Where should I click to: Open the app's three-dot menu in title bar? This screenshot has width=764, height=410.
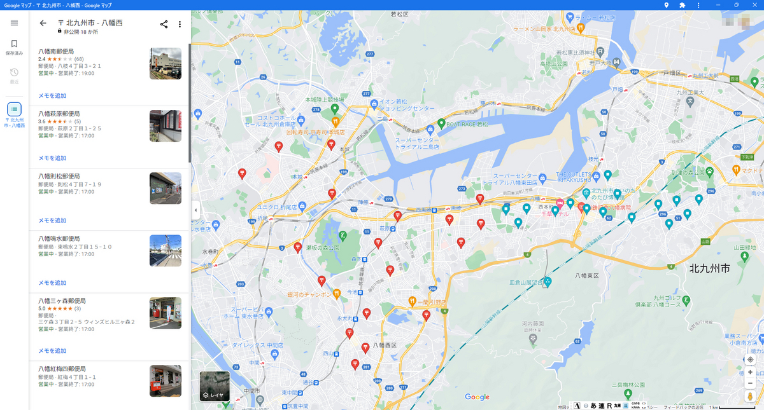click(x=698, y=5)
